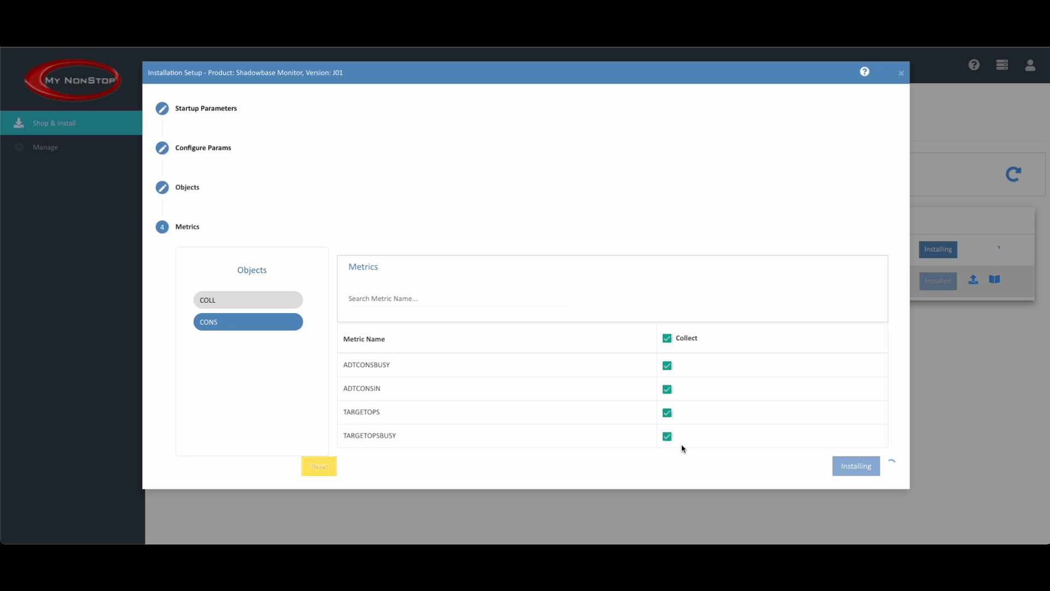Open the Startup Parameters step edit icon

coord(162,108)
